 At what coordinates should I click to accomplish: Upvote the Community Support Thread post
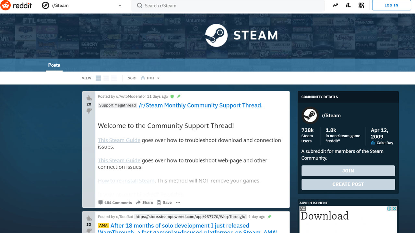(89, 98)
